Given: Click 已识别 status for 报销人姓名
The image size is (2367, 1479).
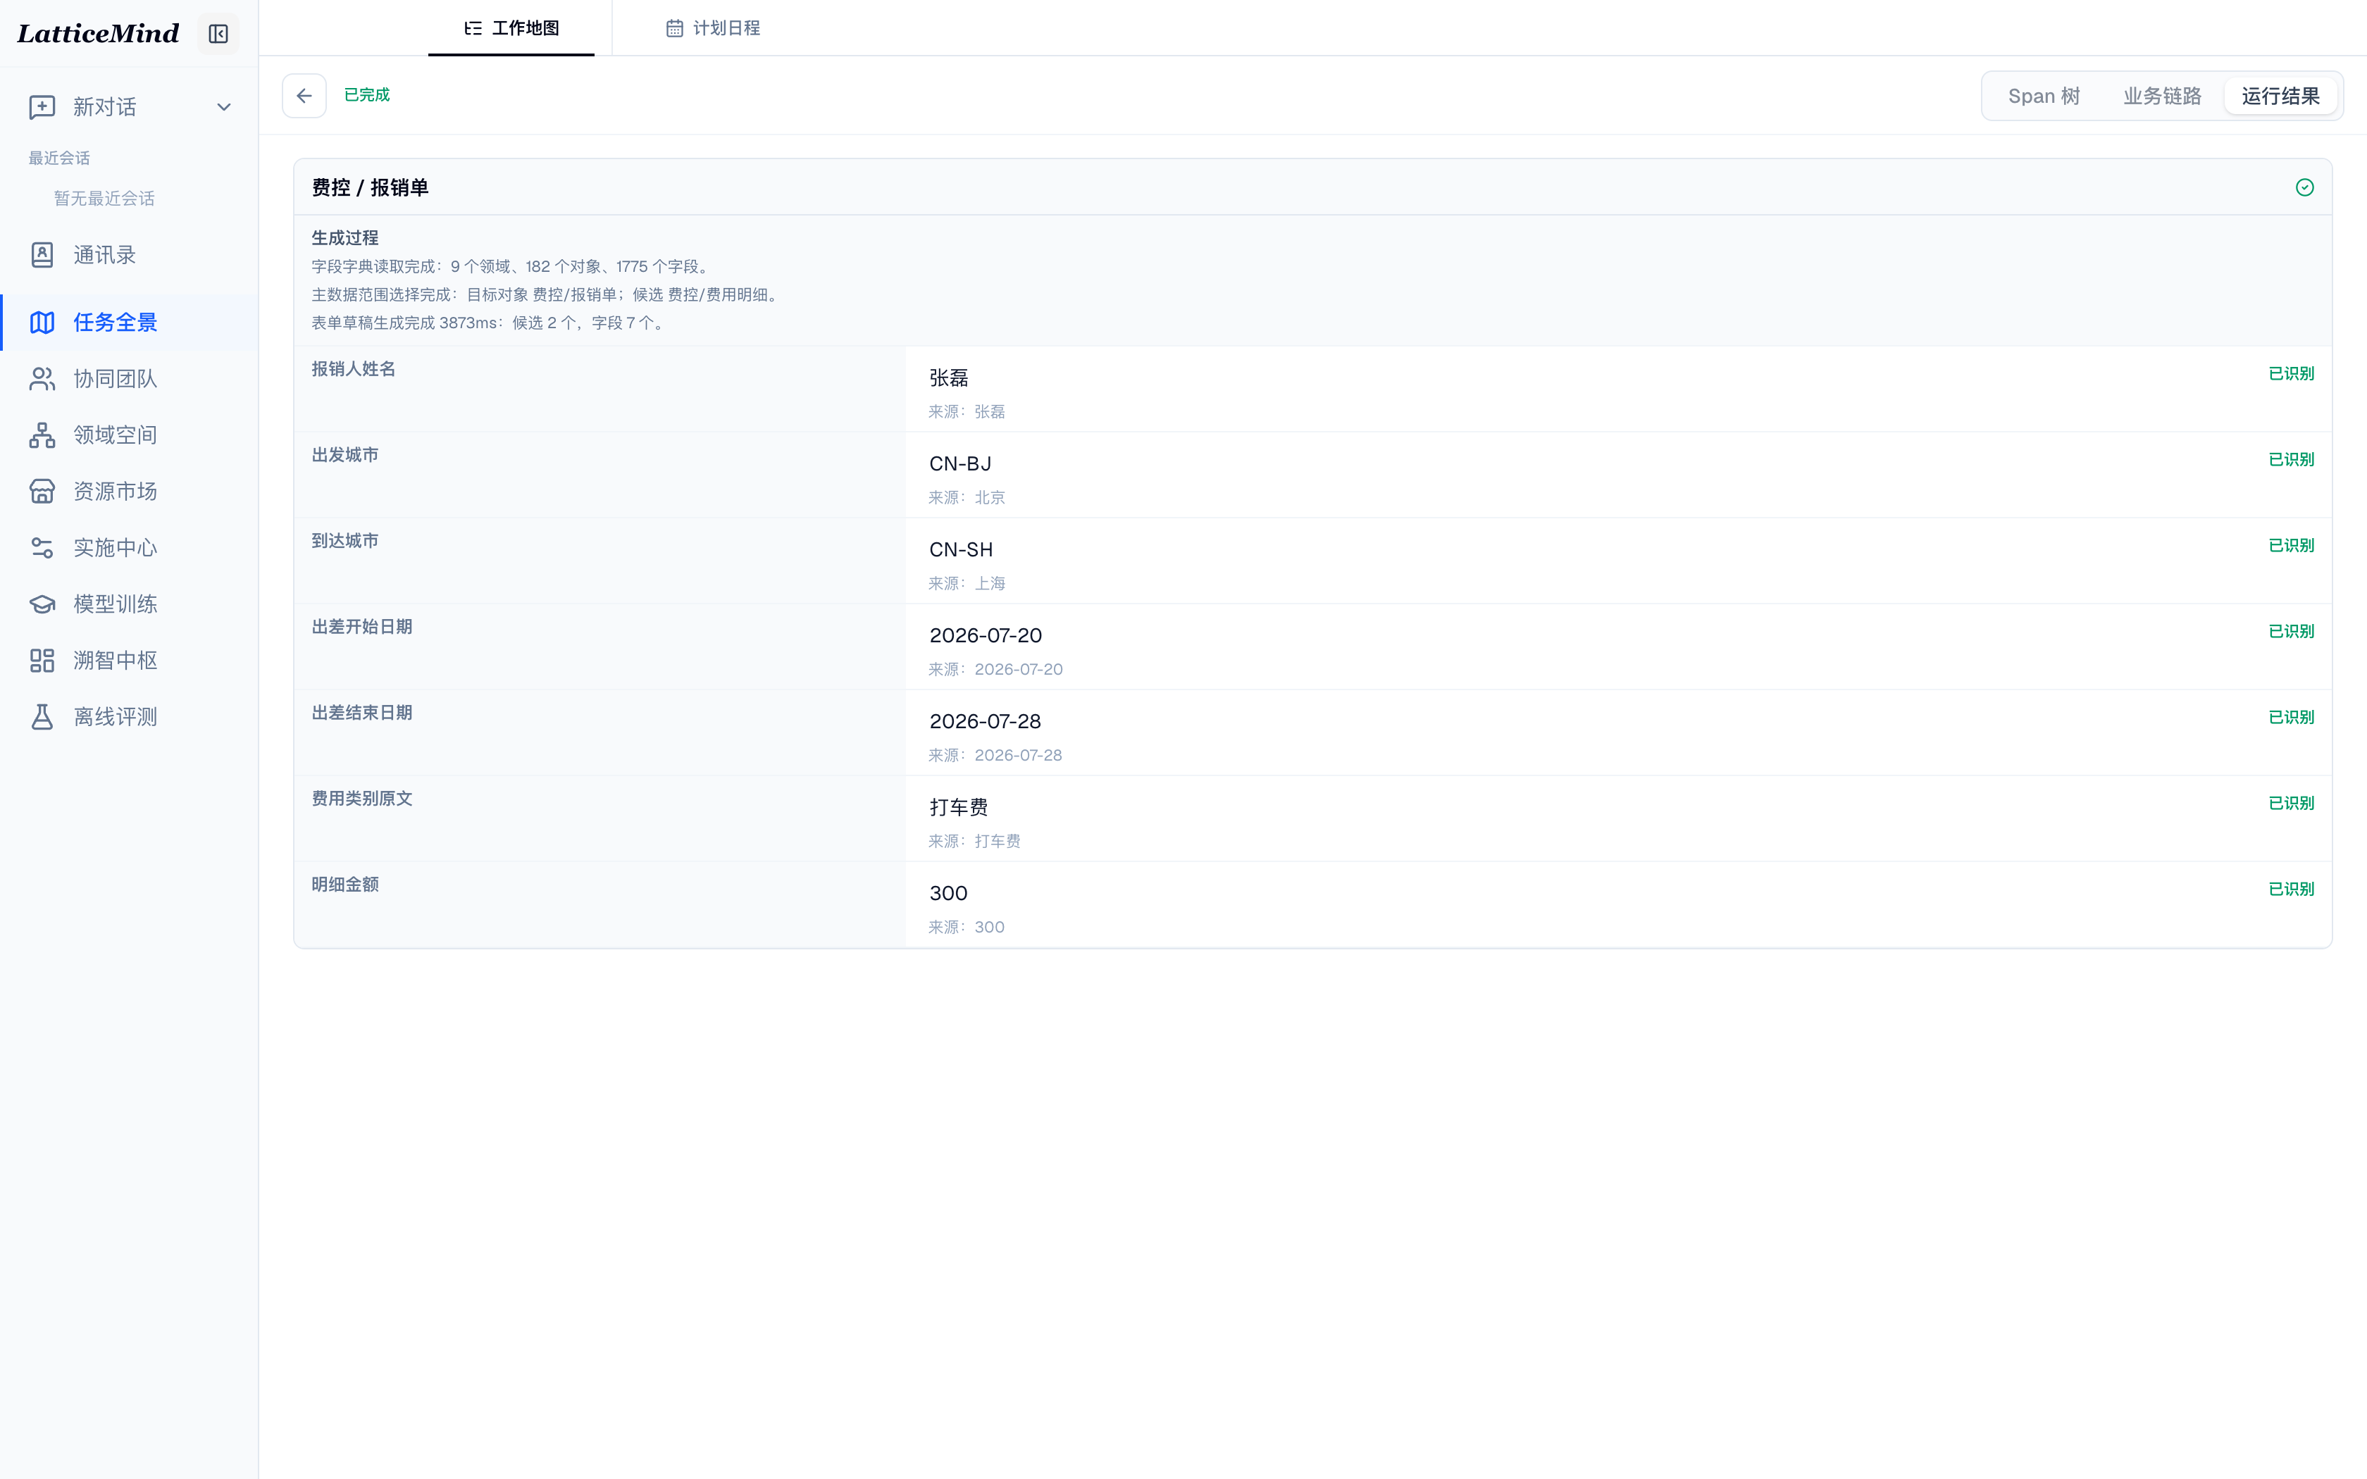Looking at the screenshot, I should [x=2291, y=374].
